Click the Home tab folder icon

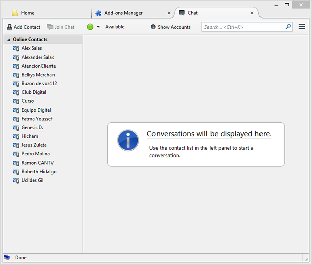click(x=15, y=13)
